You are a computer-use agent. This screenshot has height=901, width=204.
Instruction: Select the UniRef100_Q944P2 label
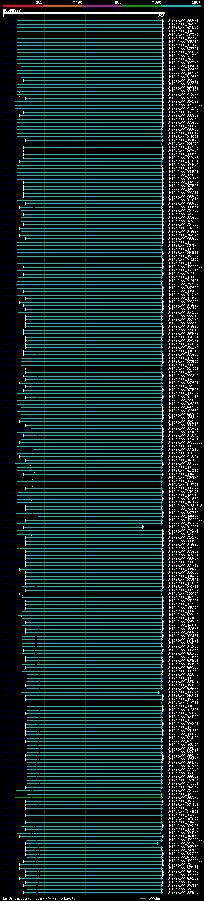click(183, 548)
